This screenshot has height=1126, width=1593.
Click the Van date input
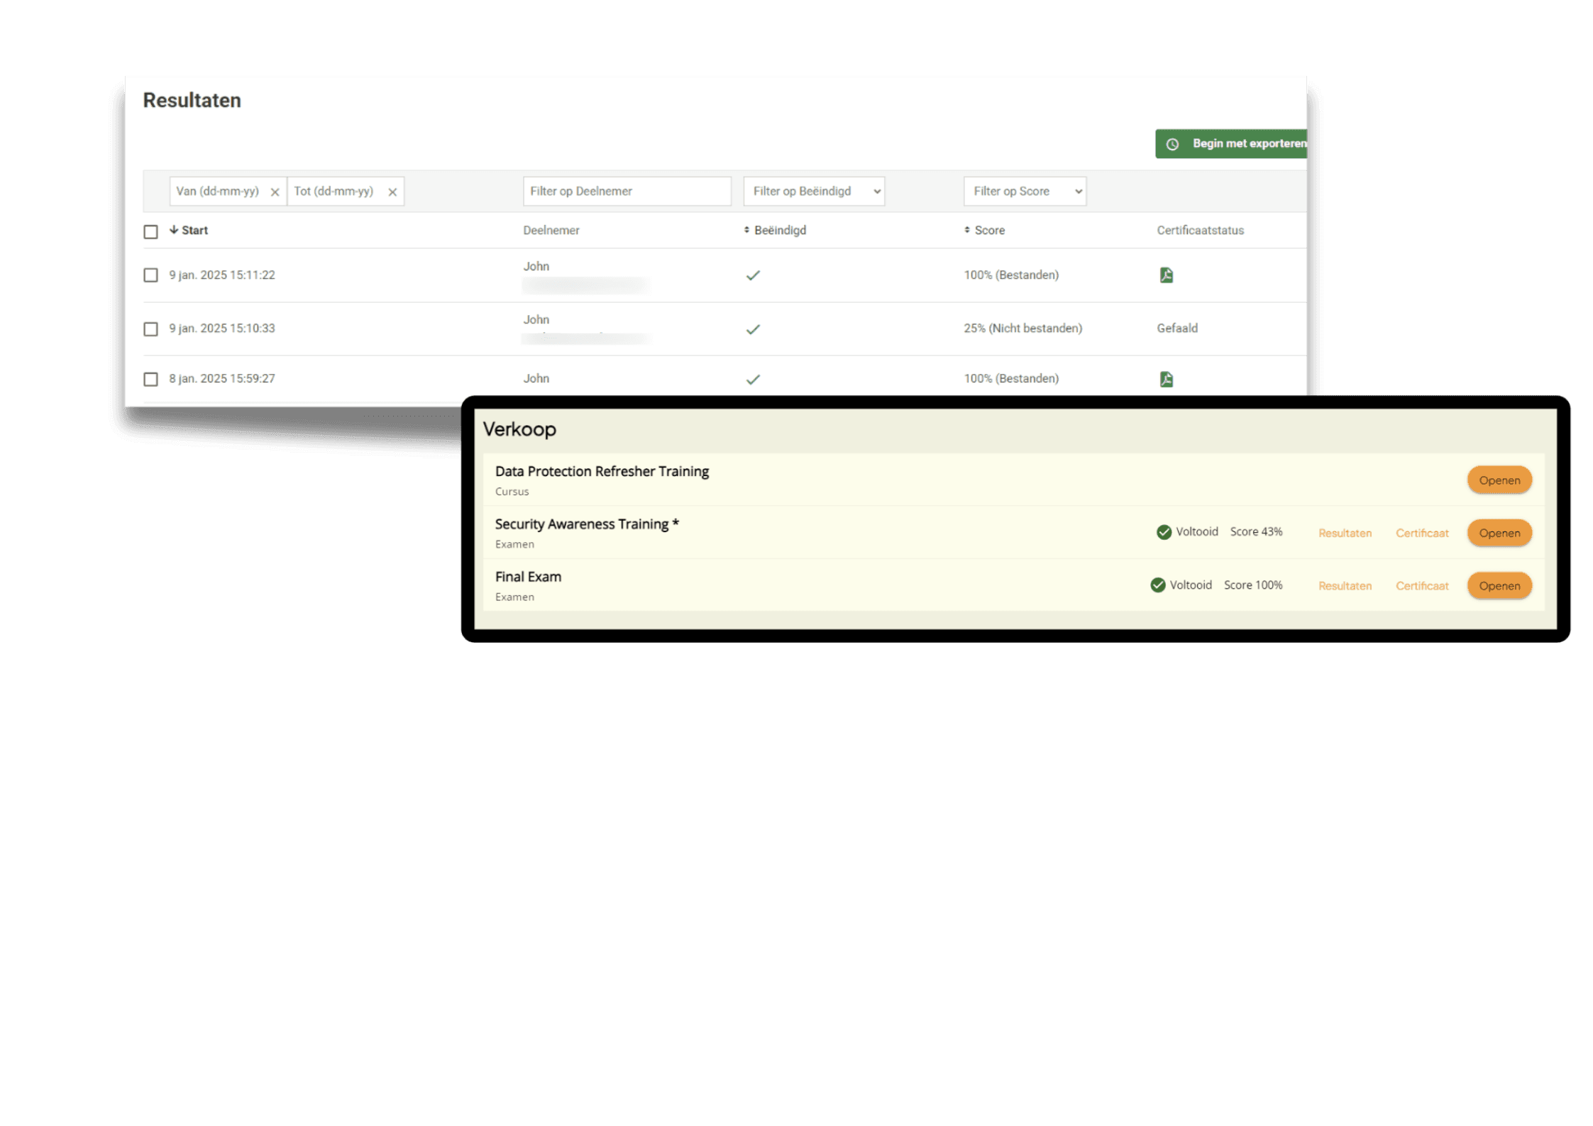[x=219, y=192]
